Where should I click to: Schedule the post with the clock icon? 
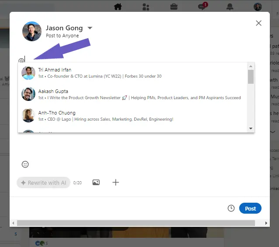coord(231,208)
